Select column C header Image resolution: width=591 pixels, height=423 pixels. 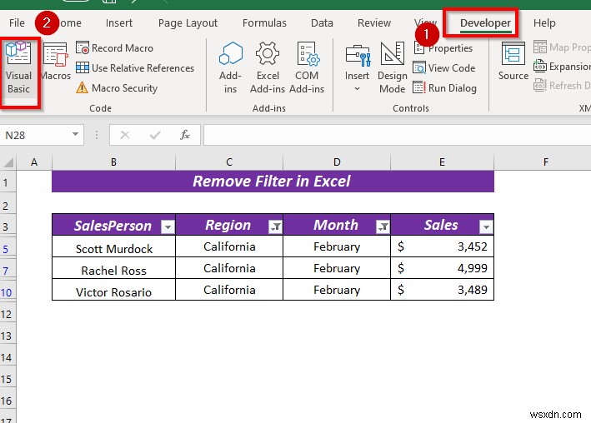pos(229,162)
